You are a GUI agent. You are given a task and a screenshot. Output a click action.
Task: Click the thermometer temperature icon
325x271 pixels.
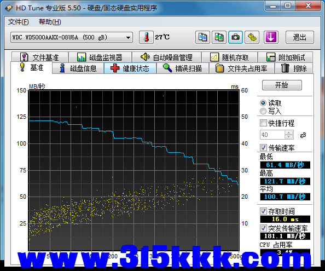[x=146, y=37]
